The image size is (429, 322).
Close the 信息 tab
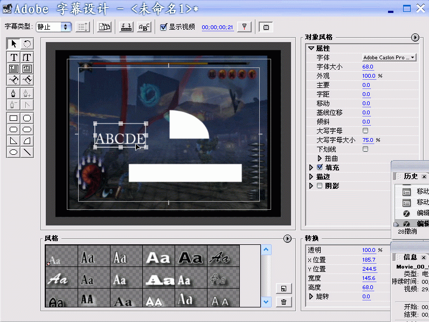coord(424,257)
